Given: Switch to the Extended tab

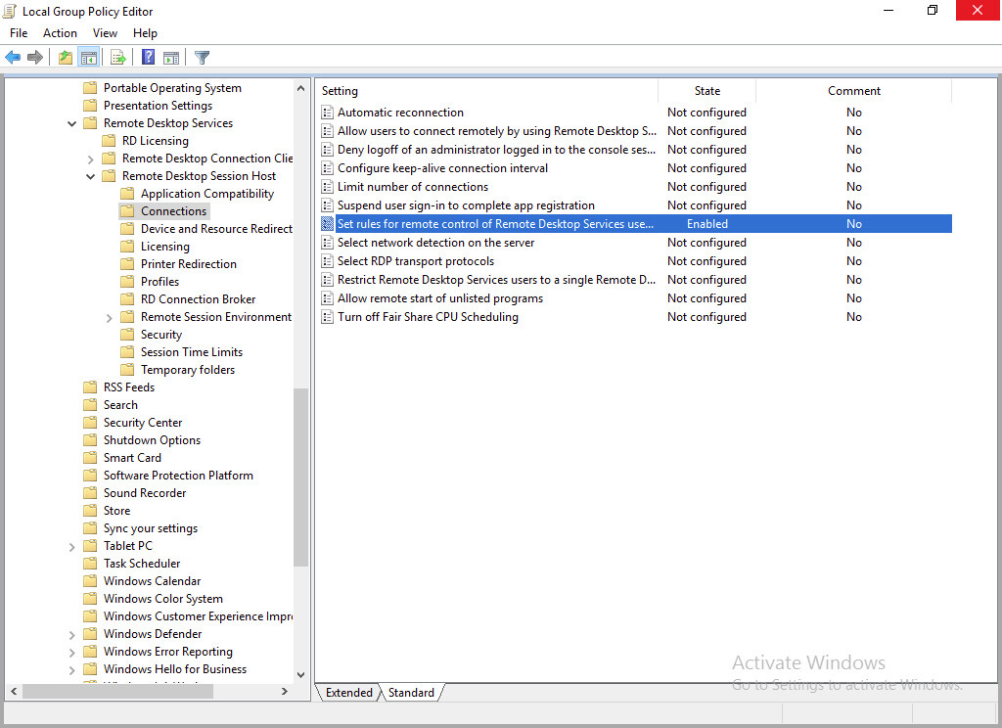Looking at the screenshot, I should (x=348, y=693).
